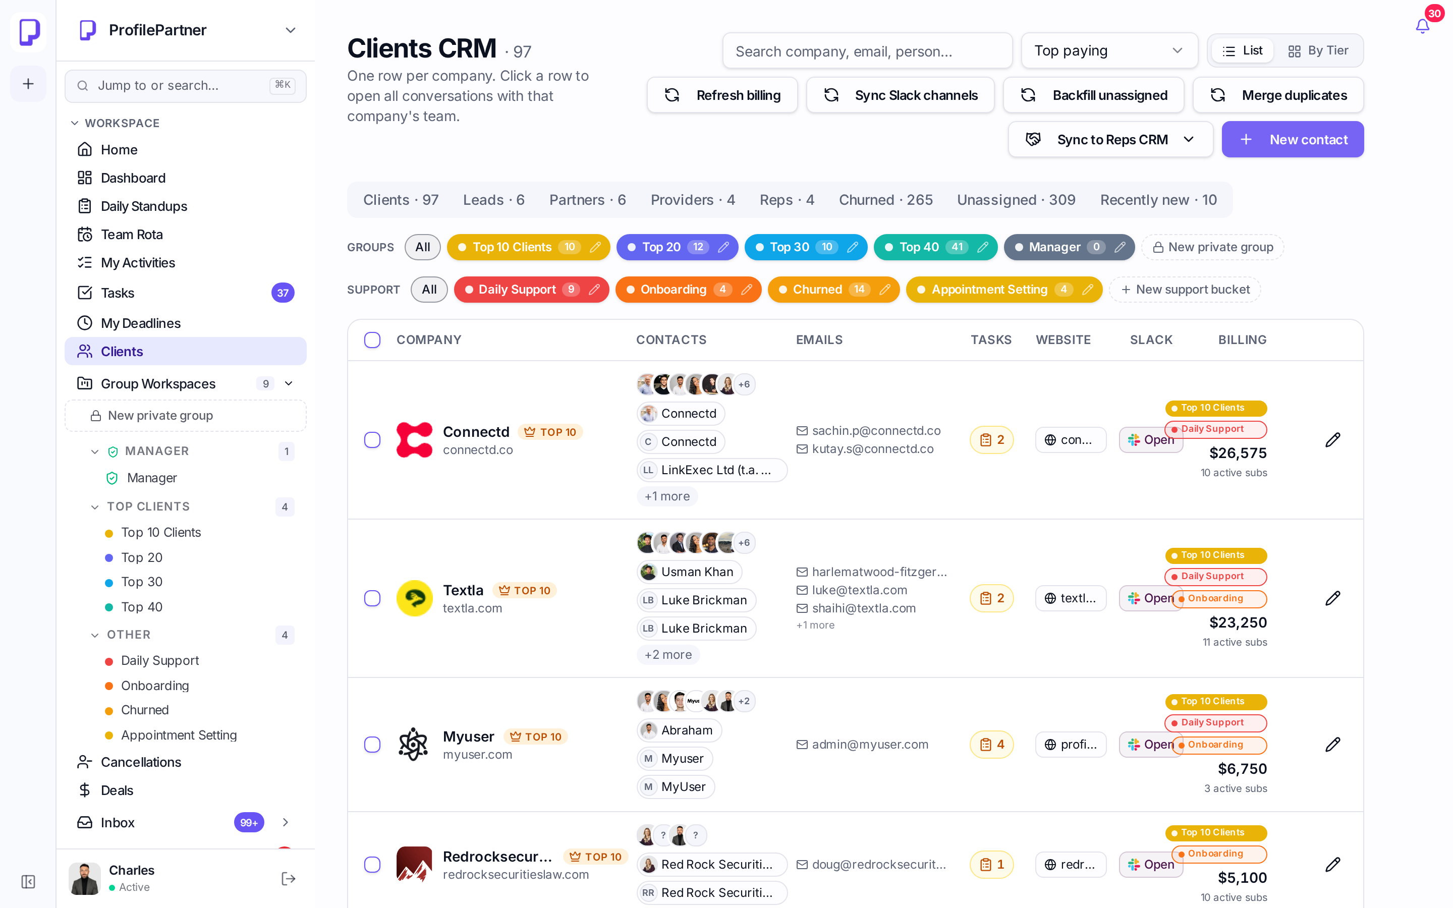Click the Sync Slack channels button
This screenshot has height=908, width=1453.
coord(900,95)
